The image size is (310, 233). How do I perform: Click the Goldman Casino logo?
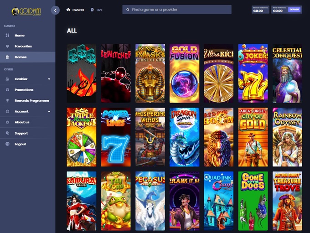(x=25, y=11)
